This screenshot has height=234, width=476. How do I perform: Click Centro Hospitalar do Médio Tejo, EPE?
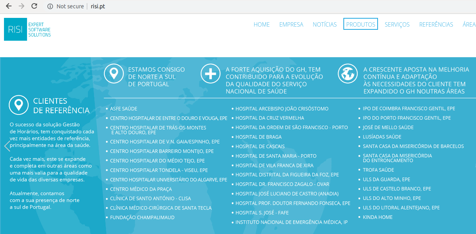tap(157, 161)
